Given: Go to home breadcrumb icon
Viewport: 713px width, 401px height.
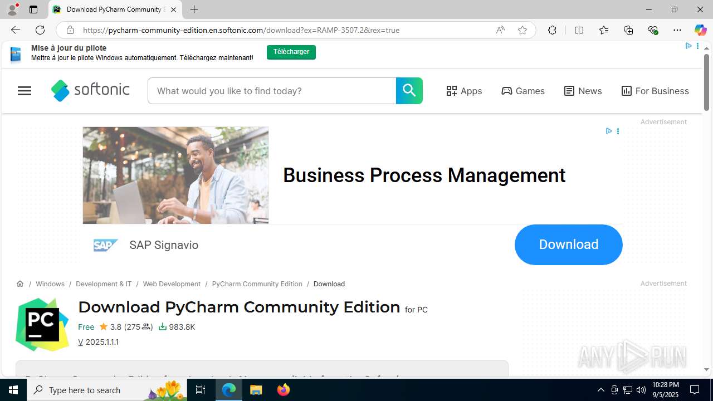Looking at the screenshot, I should 20,283.
